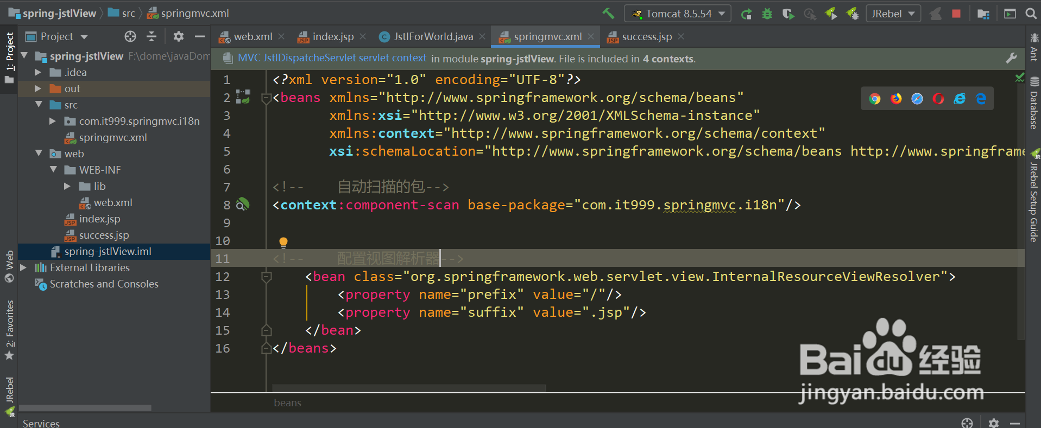Click locate opened file target icon

(130, 36)
